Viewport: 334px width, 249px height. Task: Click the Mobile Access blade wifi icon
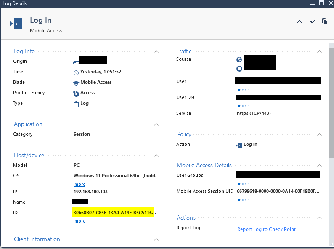pyautogui.click(x=76, y=83)
